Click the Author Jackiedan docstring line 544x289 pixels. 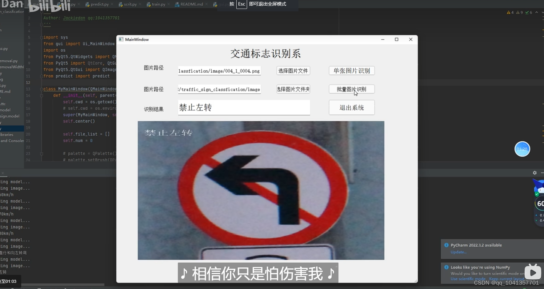(82, 18)
